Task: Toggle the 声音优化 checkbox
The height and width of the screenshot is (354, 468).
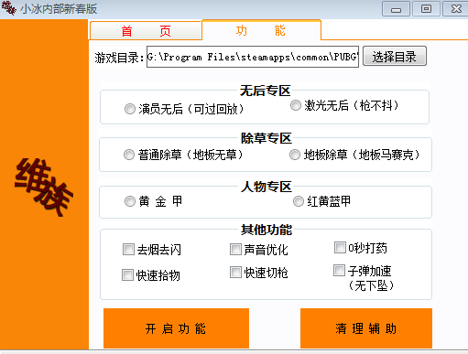Action: [235, 249]
